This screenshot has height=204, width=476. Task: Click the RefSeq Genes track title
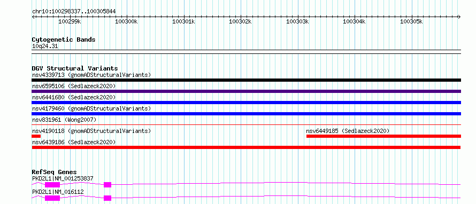click(55, 172)
